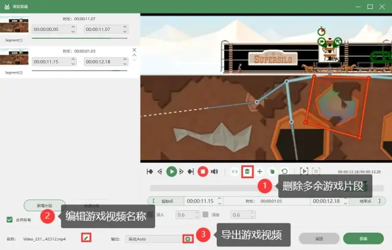
Task: Increase 起始点 time below timeline
Action: coord(219,199)
